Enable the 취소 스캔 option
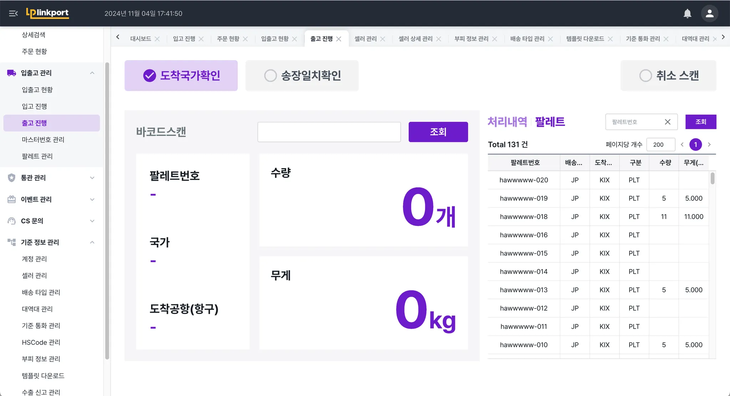The image size is (730, 396). pyautogui.click(x=668, y=75)
